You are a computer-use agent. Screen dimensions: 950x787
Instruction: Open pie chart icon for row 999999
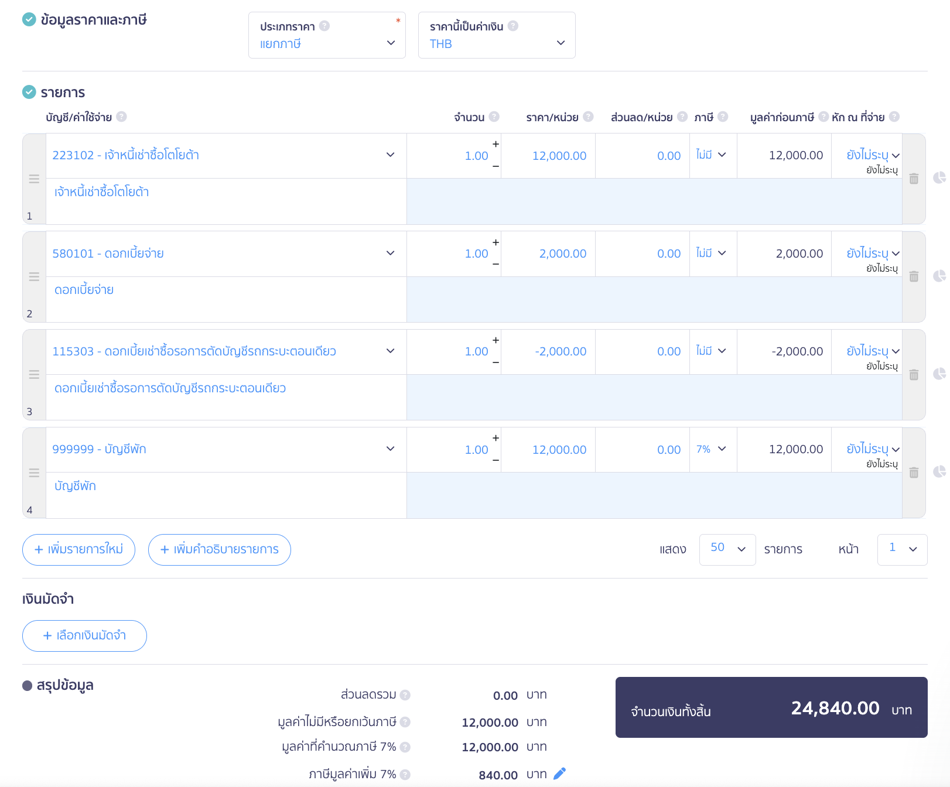(940, 471)
